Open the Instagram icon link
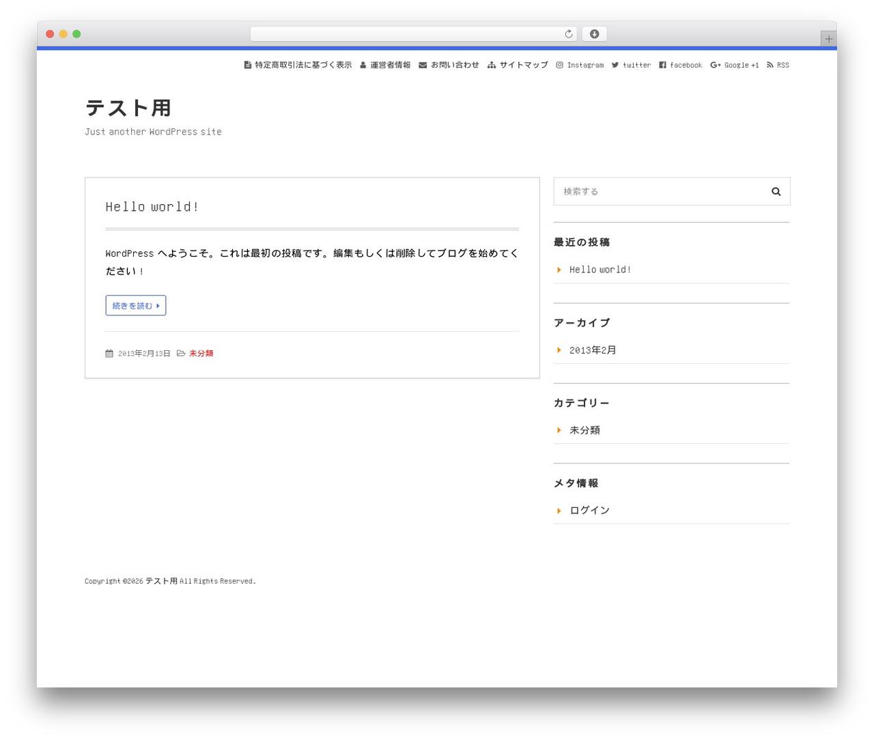The height and width of the screenshot is (740, 874). coord(559,65)
